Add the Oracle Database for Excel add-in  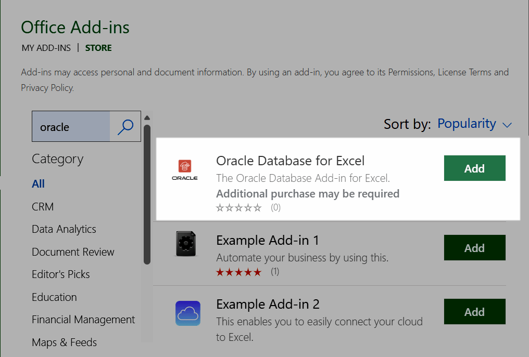(x=474, y=168)
